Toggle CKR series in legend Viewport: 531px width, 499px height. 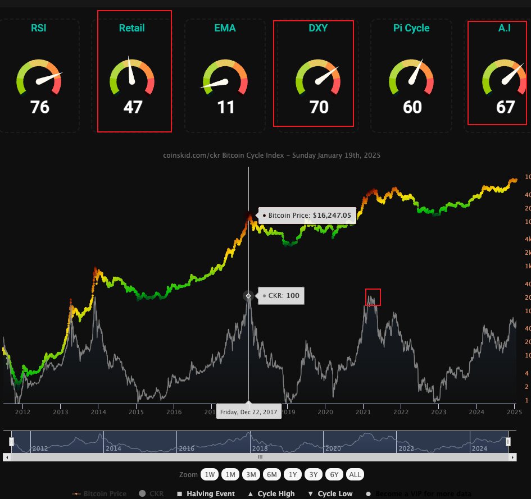151,494
